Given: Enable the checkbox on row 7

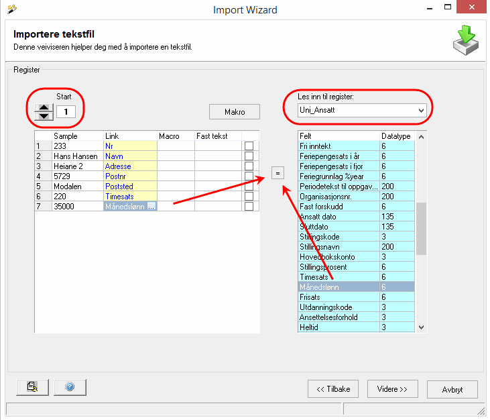Looking at the screenshot, I should [249, 207].
